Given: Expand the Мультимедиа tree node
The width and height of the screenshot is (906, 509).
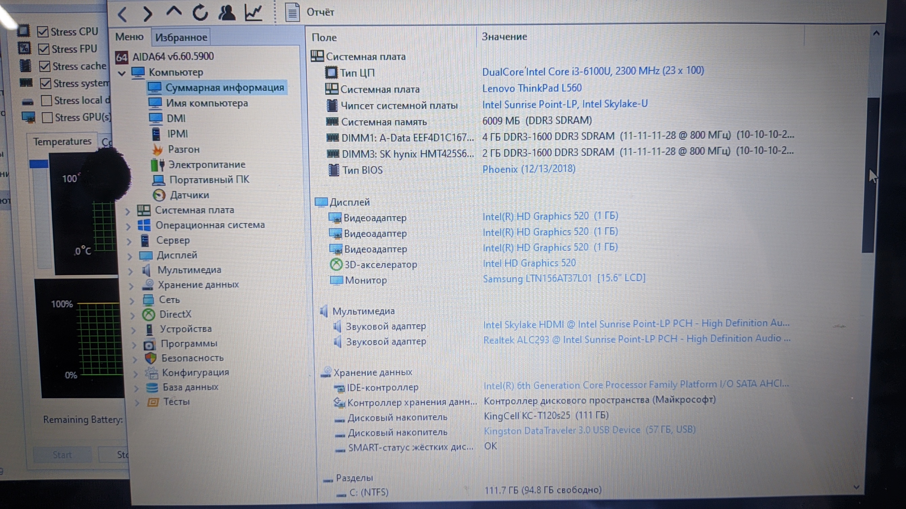Looking at the screenshot, I should point(130,271).
